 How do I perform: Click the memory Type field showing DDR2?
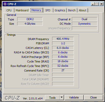pos(30,19)
